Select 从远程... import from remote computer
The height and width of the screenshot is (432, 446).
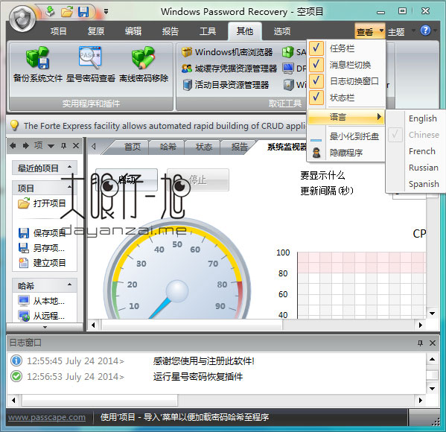pos(42,316)
